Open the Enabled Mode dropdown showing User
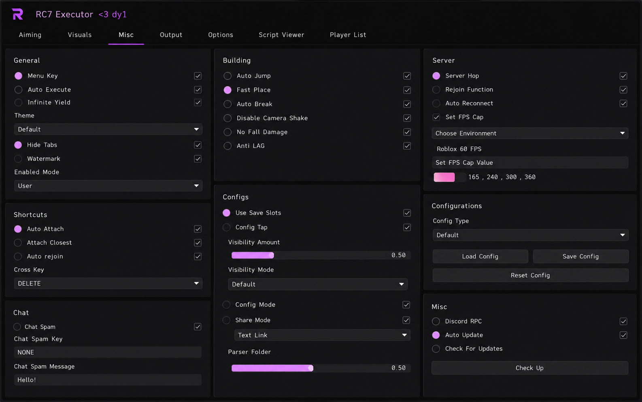642x402 pixels. coord(108,186)
